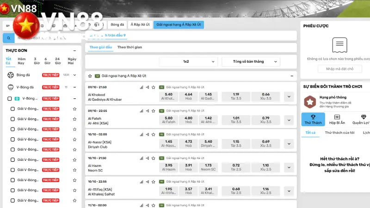
Task: Open the Tổng số bàn thắng dropdown
Action: pyautogui.click(x=251, y=61)
